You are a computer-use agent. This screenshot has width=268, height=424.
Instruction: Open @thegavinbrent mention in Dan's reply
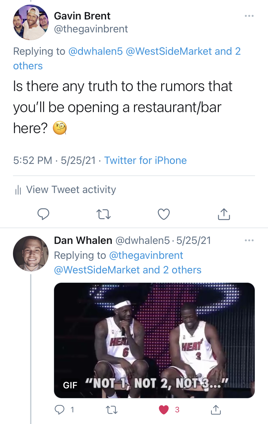pyautogui.click(x=146, y=255)
